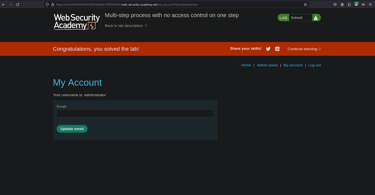Open the Firefox account icon
Viewport: 375px width, 195px height.
[x=342, y=4]
